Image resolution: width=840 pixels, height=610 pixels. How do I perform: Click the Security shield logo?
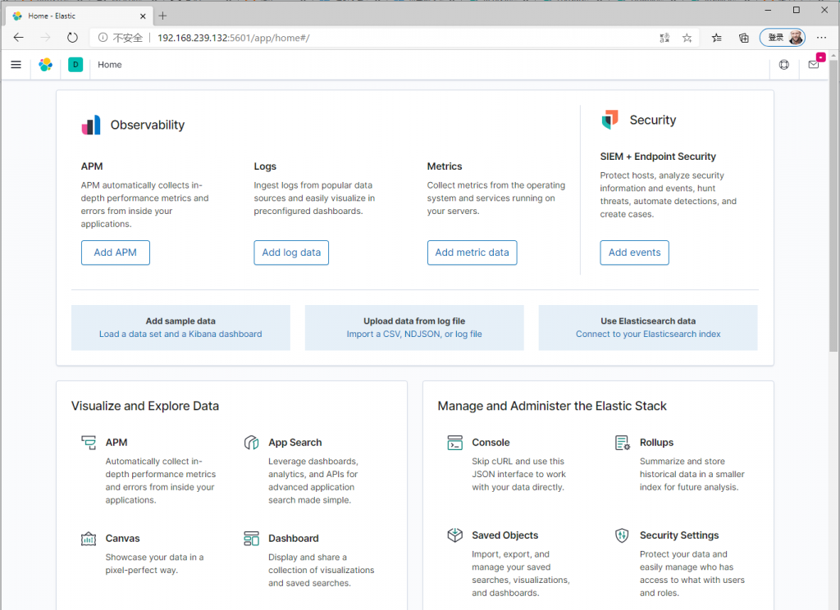click(x=609, y=120)
